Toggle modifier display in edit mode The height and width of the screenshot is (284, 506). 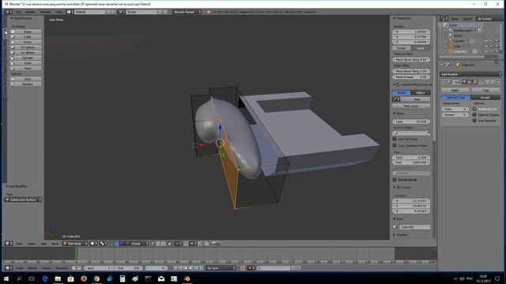click(x=475, y=82)
